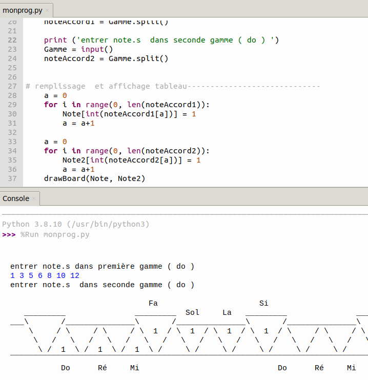The height and width of the screenshot is (380, 368).
Task: Place cursor on the drawBoard(Note, Note2) line
Action: tap(94, 178)
